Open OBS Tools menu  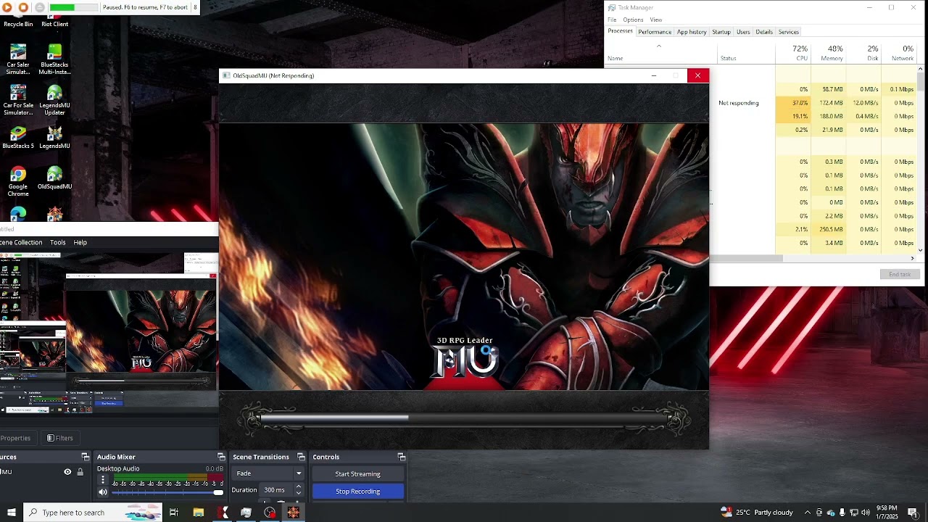pyautogui.click(x=58, y=242)
